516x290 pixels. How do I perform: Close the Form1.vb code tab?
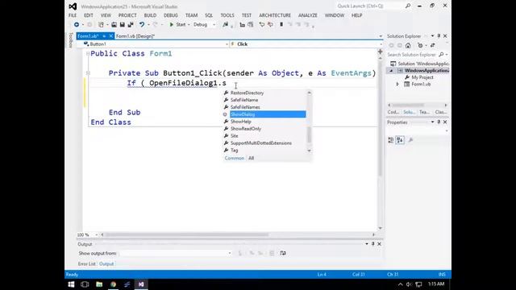click(x=111, y=36)
